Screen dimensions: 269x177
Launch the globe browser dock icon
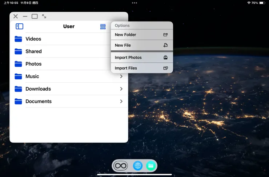138,166
